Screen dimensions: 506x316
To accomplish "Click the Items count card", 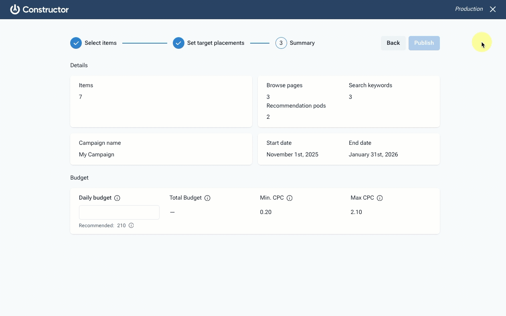I will coord(161,102).
